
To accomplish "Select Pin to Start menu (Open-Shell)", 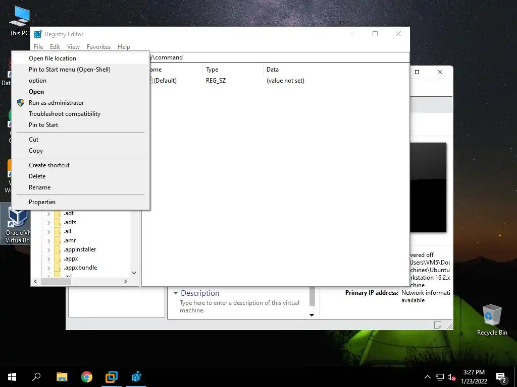I will coord(80,70).
